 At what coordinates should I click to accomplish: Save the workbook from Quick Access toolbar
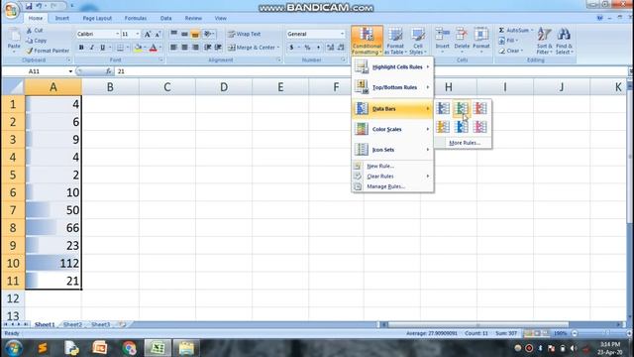click(29, 6)
